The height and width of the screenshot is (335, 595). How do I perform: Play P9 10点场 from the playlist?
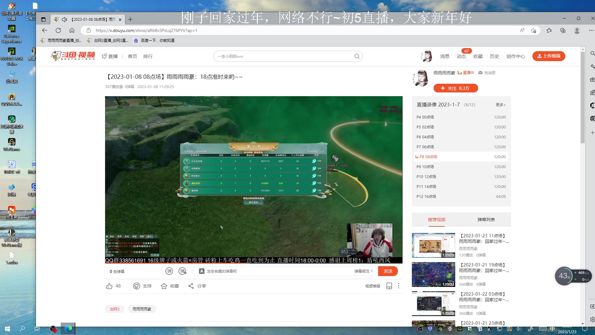point(461,167)
